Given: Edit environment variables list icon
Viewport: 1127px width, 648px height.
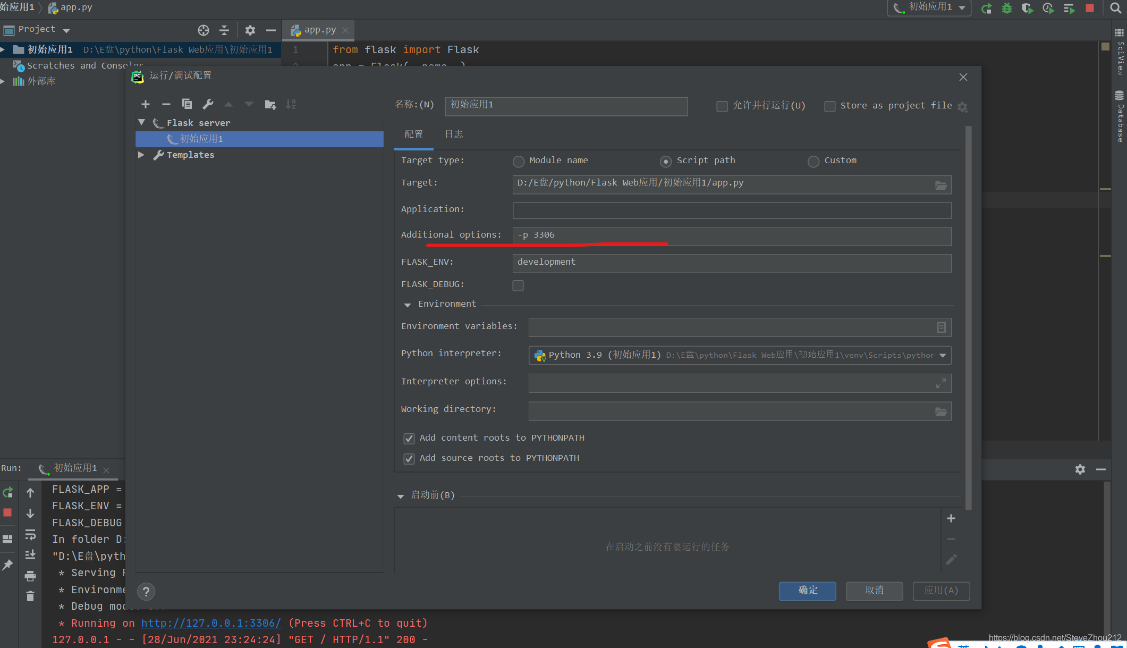Looking at the screenshot, I should [x=941, y=327].
